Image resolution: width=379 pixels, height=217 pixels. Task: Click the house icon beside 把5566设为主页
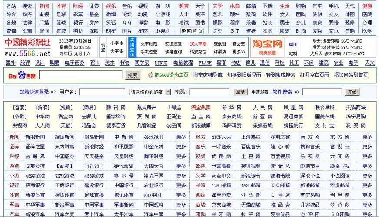point(150,75)
